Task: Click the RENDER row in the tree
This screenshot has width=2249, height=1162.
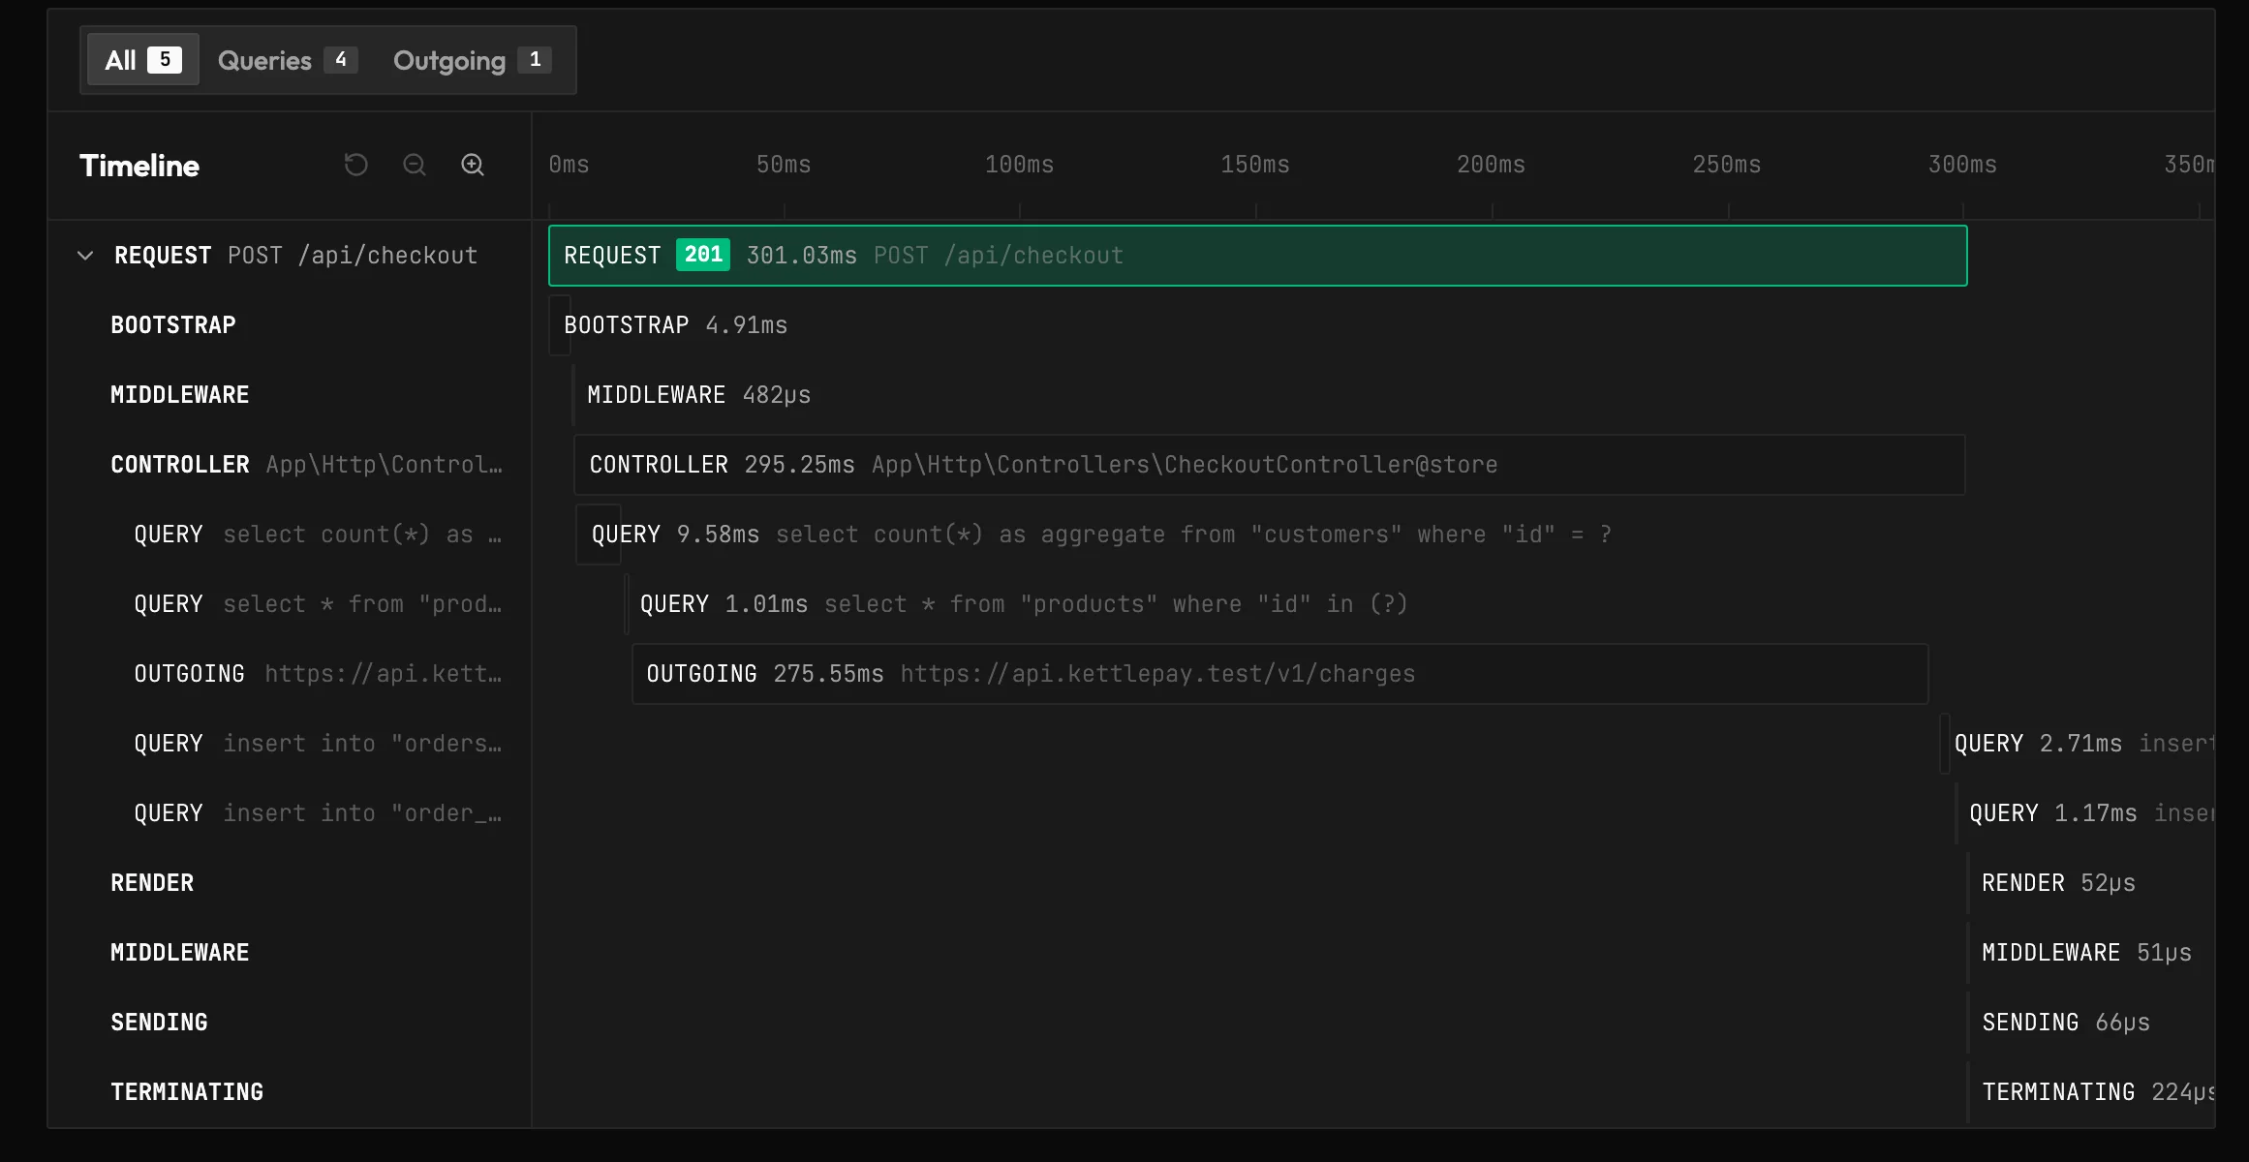Action: pos(290,883)
